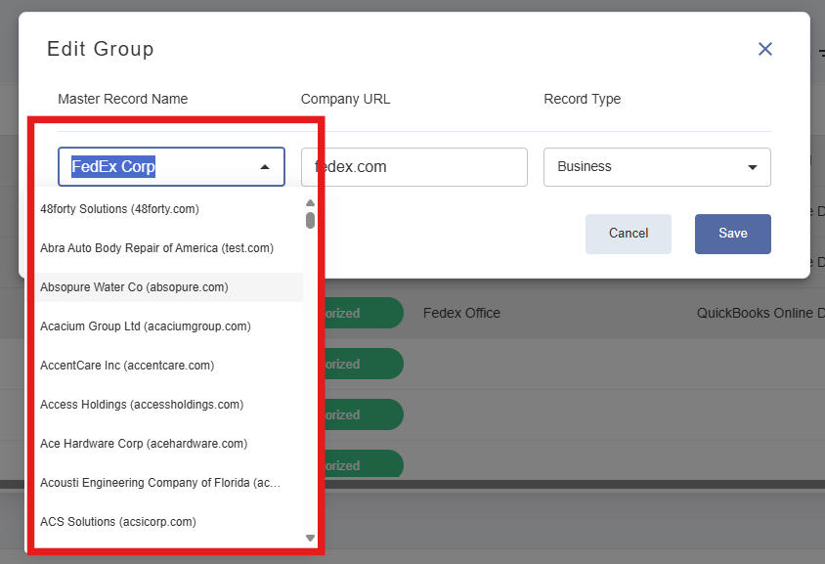Image resolution: width=825 pixels, height=564 pixels.
Task: Collapse the Master Record Name dropdown arrow
Action: 265,167
